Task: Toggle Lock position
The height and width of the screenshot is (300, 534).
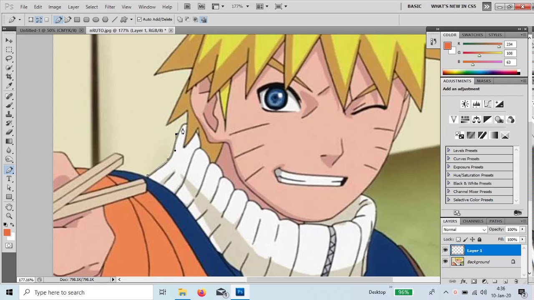Action: [x=472, y=240]
